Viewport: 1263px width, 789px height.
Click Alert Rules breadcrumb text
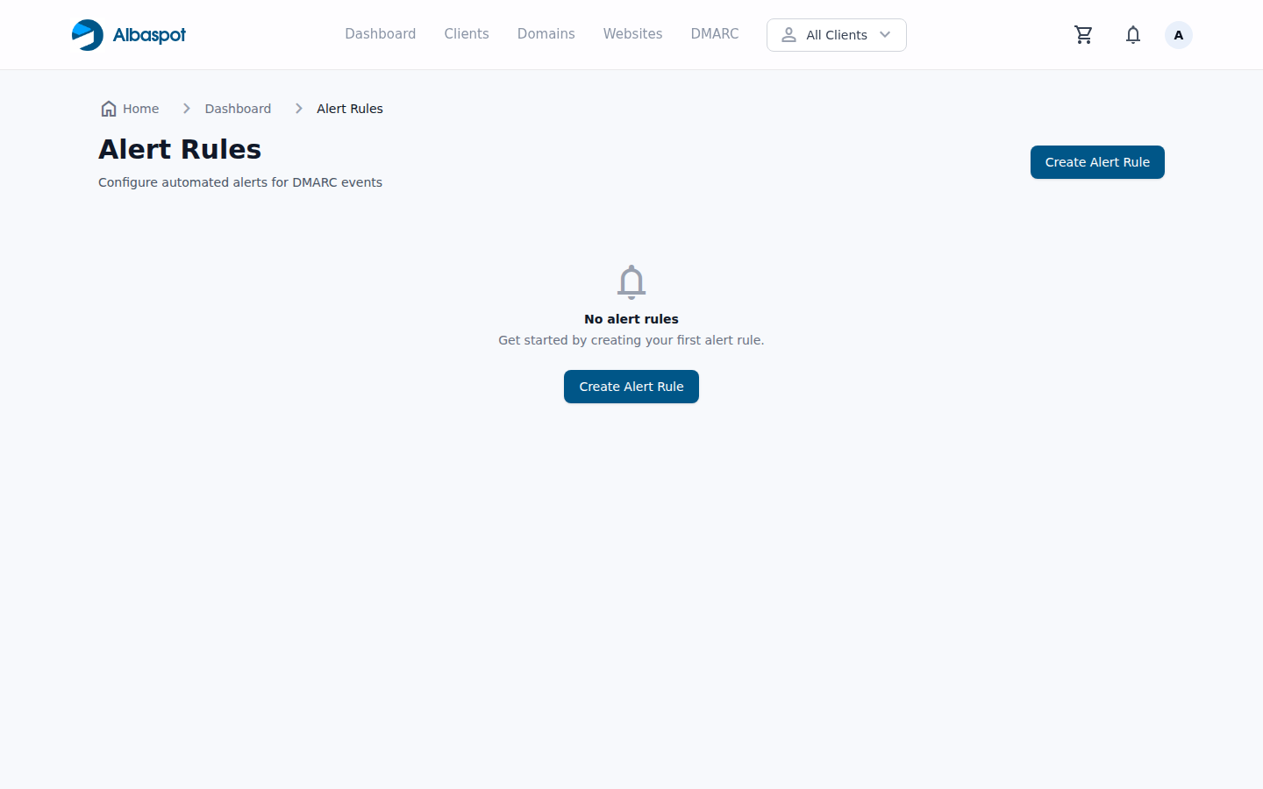tap(349, 109)
